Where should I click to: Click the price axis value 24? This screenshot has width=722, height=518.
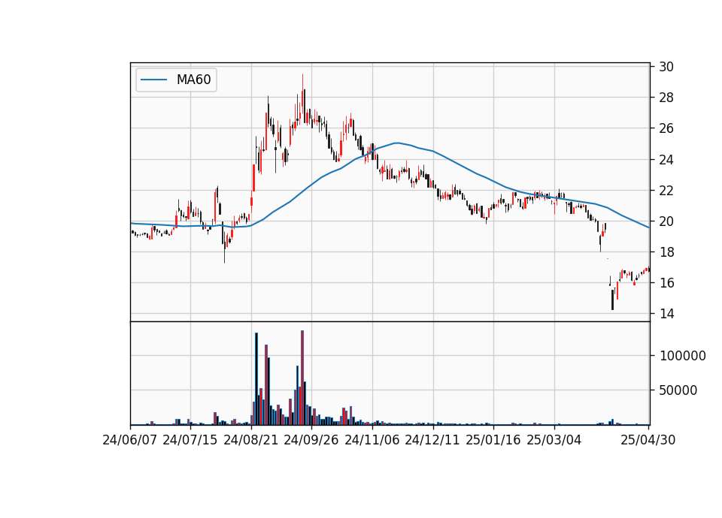coord(666,160)
